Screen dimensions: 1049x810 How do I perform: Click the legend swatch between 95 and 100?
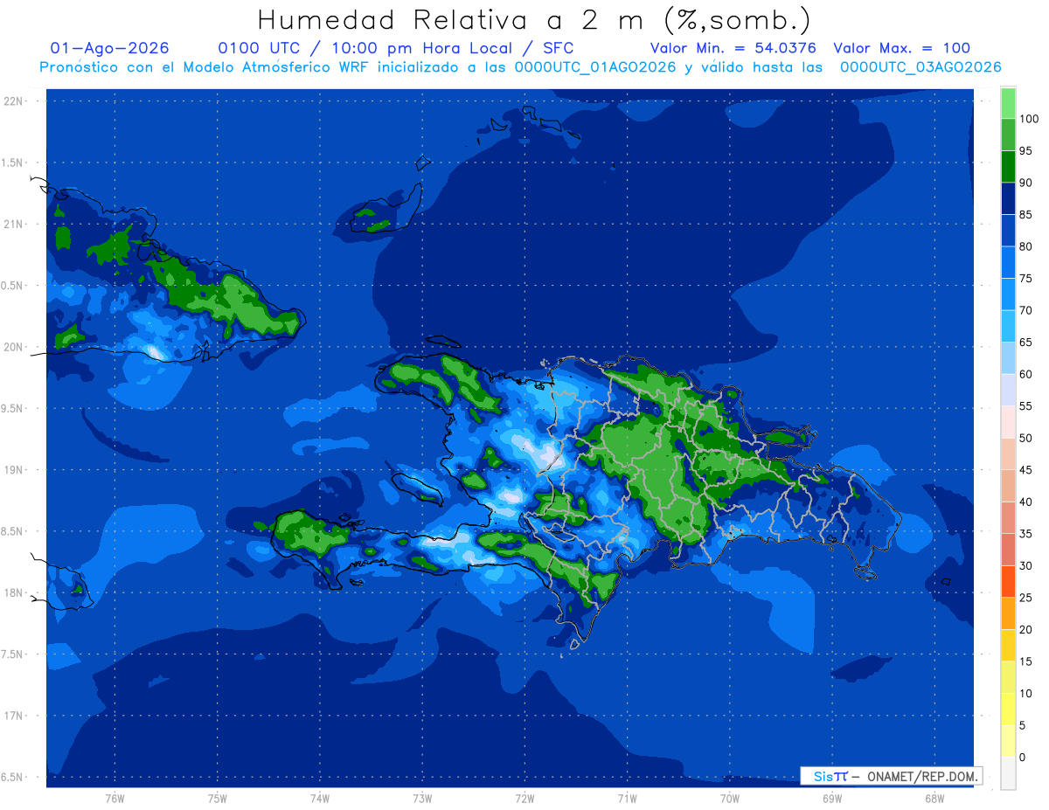pyautogui.click(x=1008, y=135)
